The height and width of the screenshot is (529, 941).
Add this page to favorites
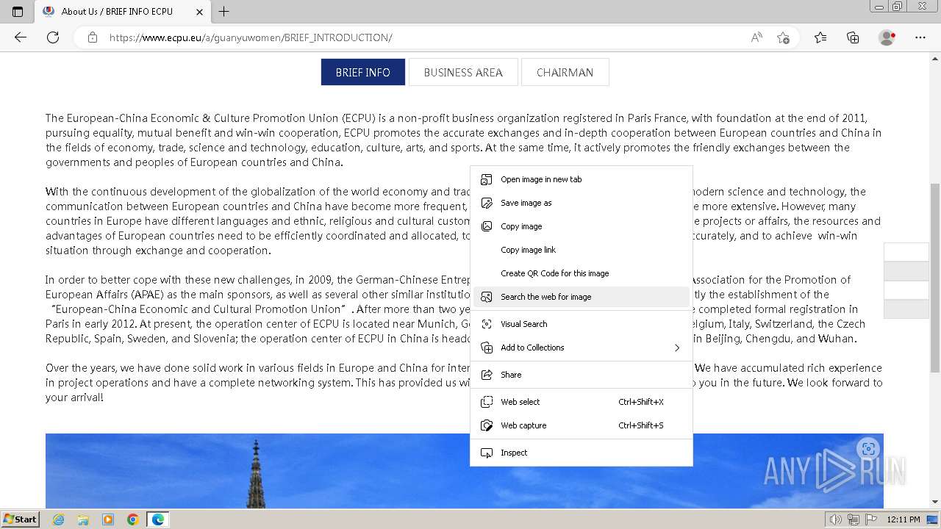point(783,37)
